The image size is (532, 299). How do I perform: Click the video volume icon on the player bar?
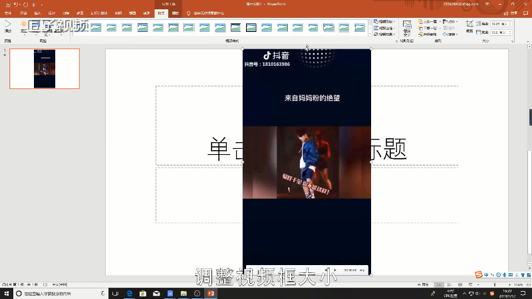point(361,270)
